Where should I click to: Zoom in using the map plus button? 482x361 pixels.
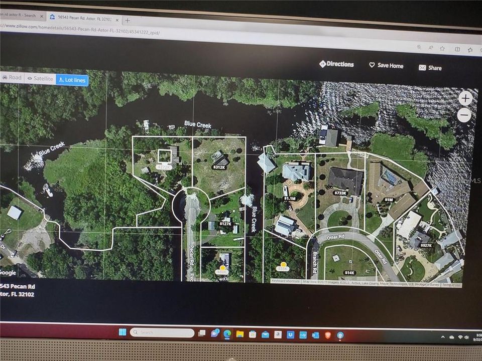point(465,98)
